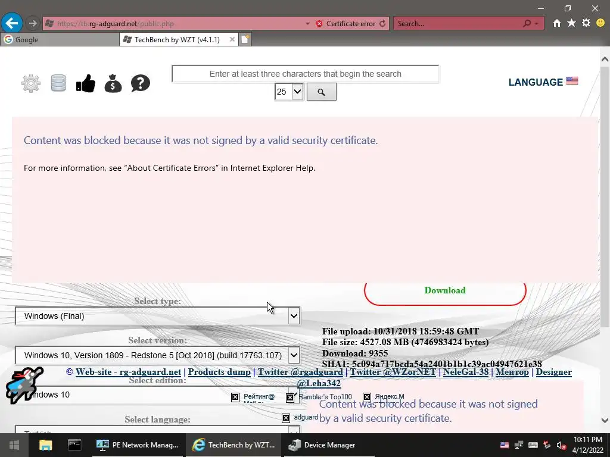This screenshot has width=610, height=457.
Task: Refresh the page with the reload icon
Action: [x=382, y=24]
